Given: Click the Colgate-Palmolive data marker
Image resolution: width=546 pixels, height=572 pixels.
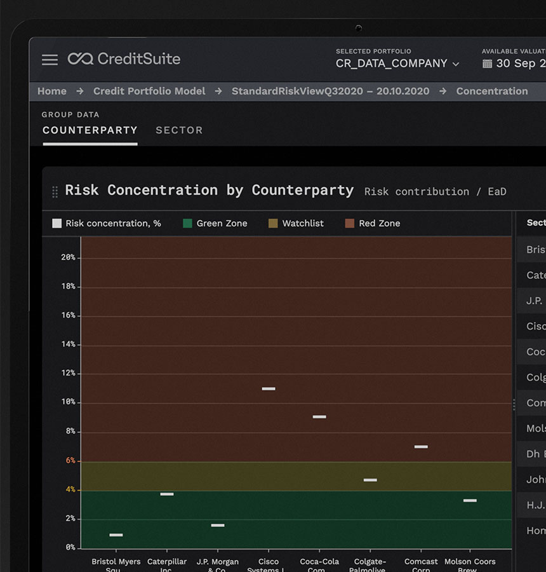Looking at the screenshot, I should [x=370, y=480].
